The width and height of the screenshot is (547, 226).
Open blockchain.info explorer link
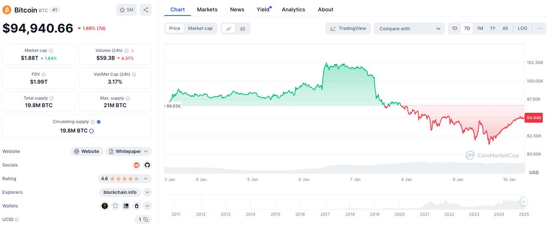[x=120, y=192]
